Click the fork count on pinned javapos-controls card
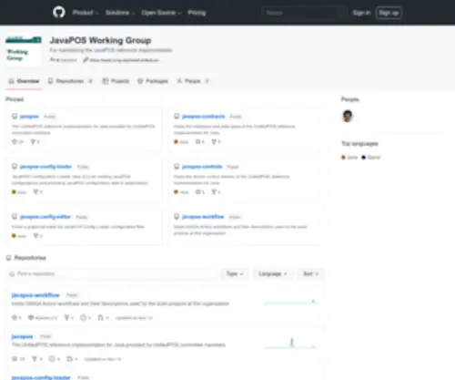 (216, 192)
